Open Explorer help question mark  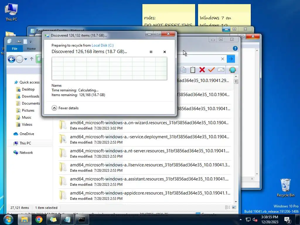[235, 48]
